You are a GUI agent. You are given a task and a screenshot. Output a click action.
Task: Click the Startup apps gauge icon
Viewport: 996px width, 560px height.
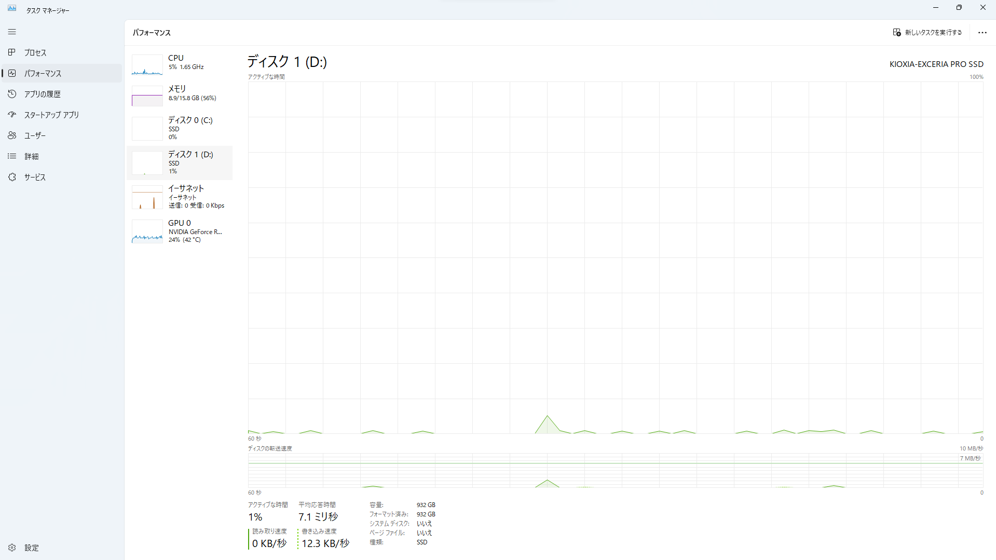click(x=12, y=115)
